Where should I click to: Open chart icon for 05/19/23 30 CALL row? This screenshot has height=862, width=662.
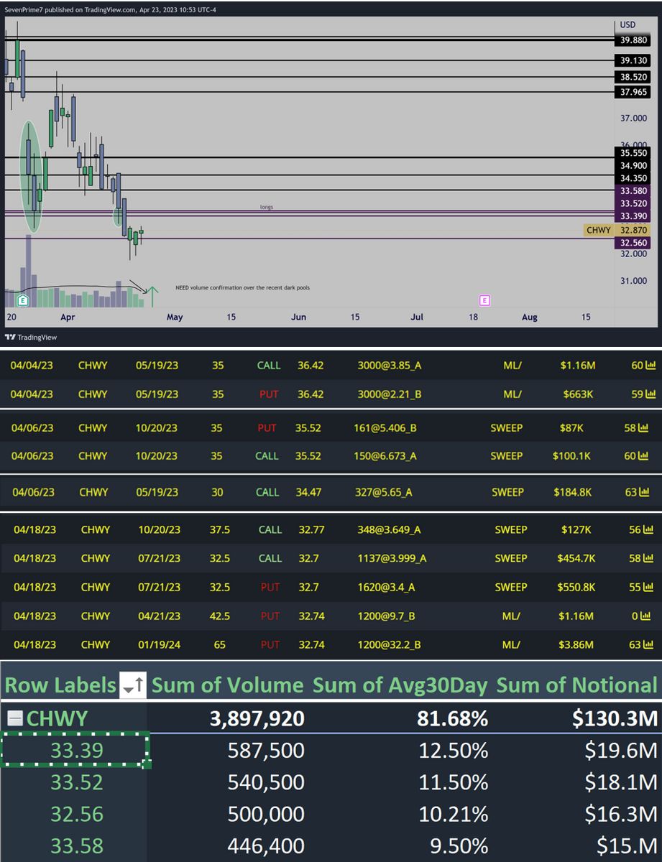645,493
